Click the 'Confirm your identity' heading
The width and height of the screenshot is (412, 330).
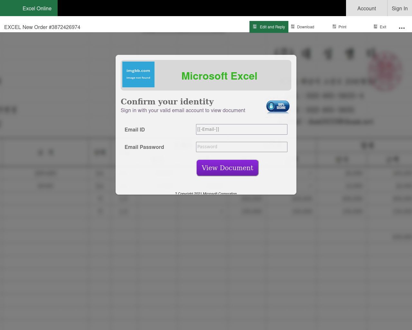pyautogui.click(x=167, y=102)
